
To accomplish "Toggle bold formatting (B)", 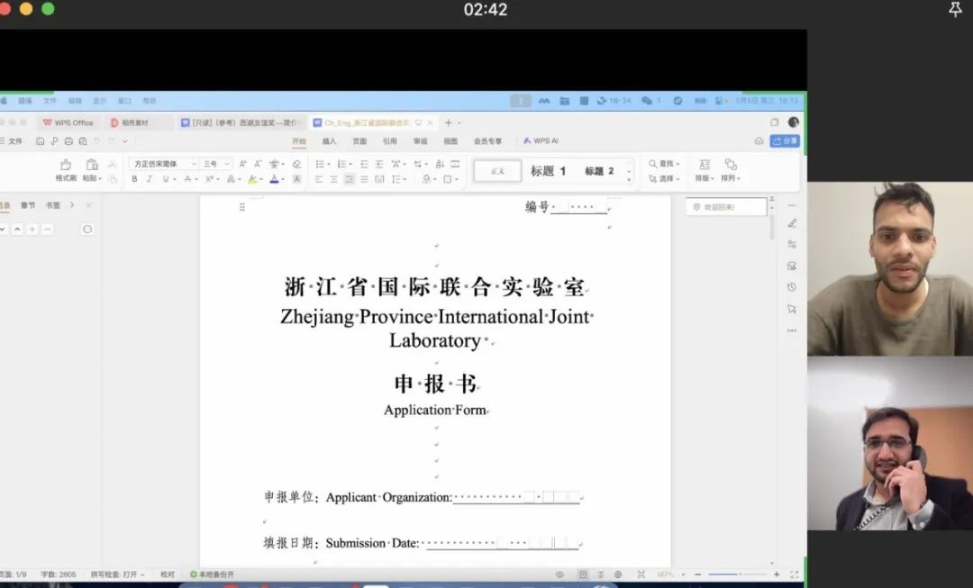I will 134,179.
